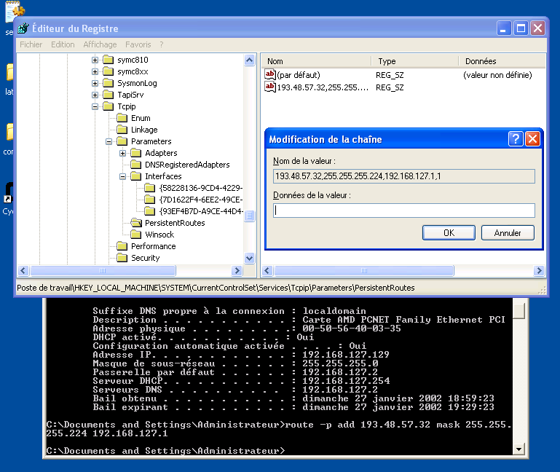560x472 pixels.
Task: Click the Données de la valeur field
Action: pos(404,211)
